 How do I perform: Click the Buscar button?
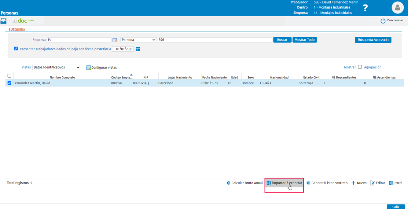(x=282, y=40)
